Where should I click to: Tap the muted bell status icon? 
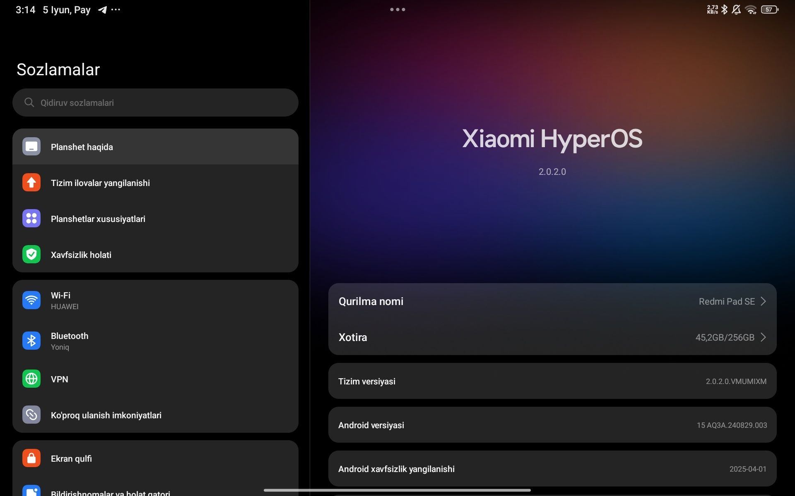point(736,10)
